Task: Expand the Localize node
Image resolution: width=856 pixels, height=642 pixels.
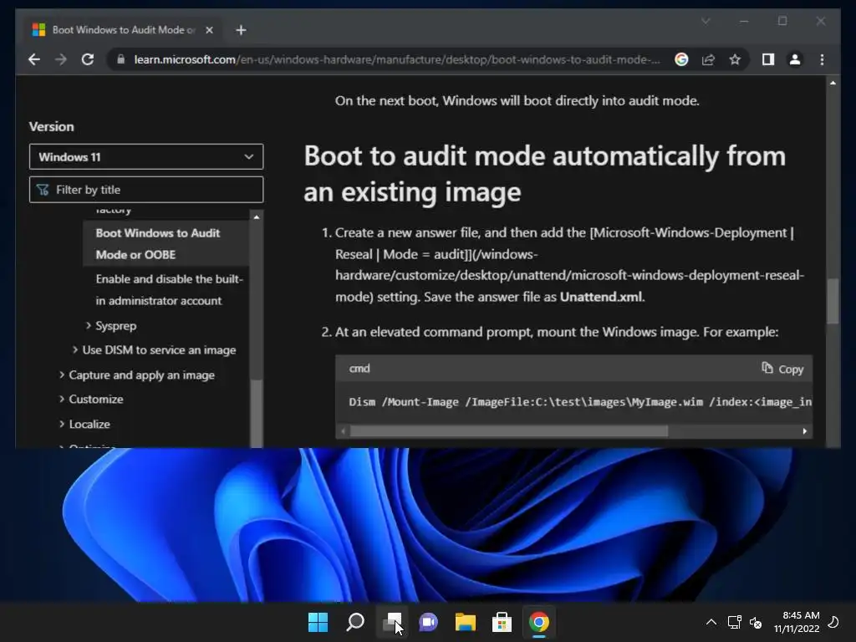Action: pos(62,424)
